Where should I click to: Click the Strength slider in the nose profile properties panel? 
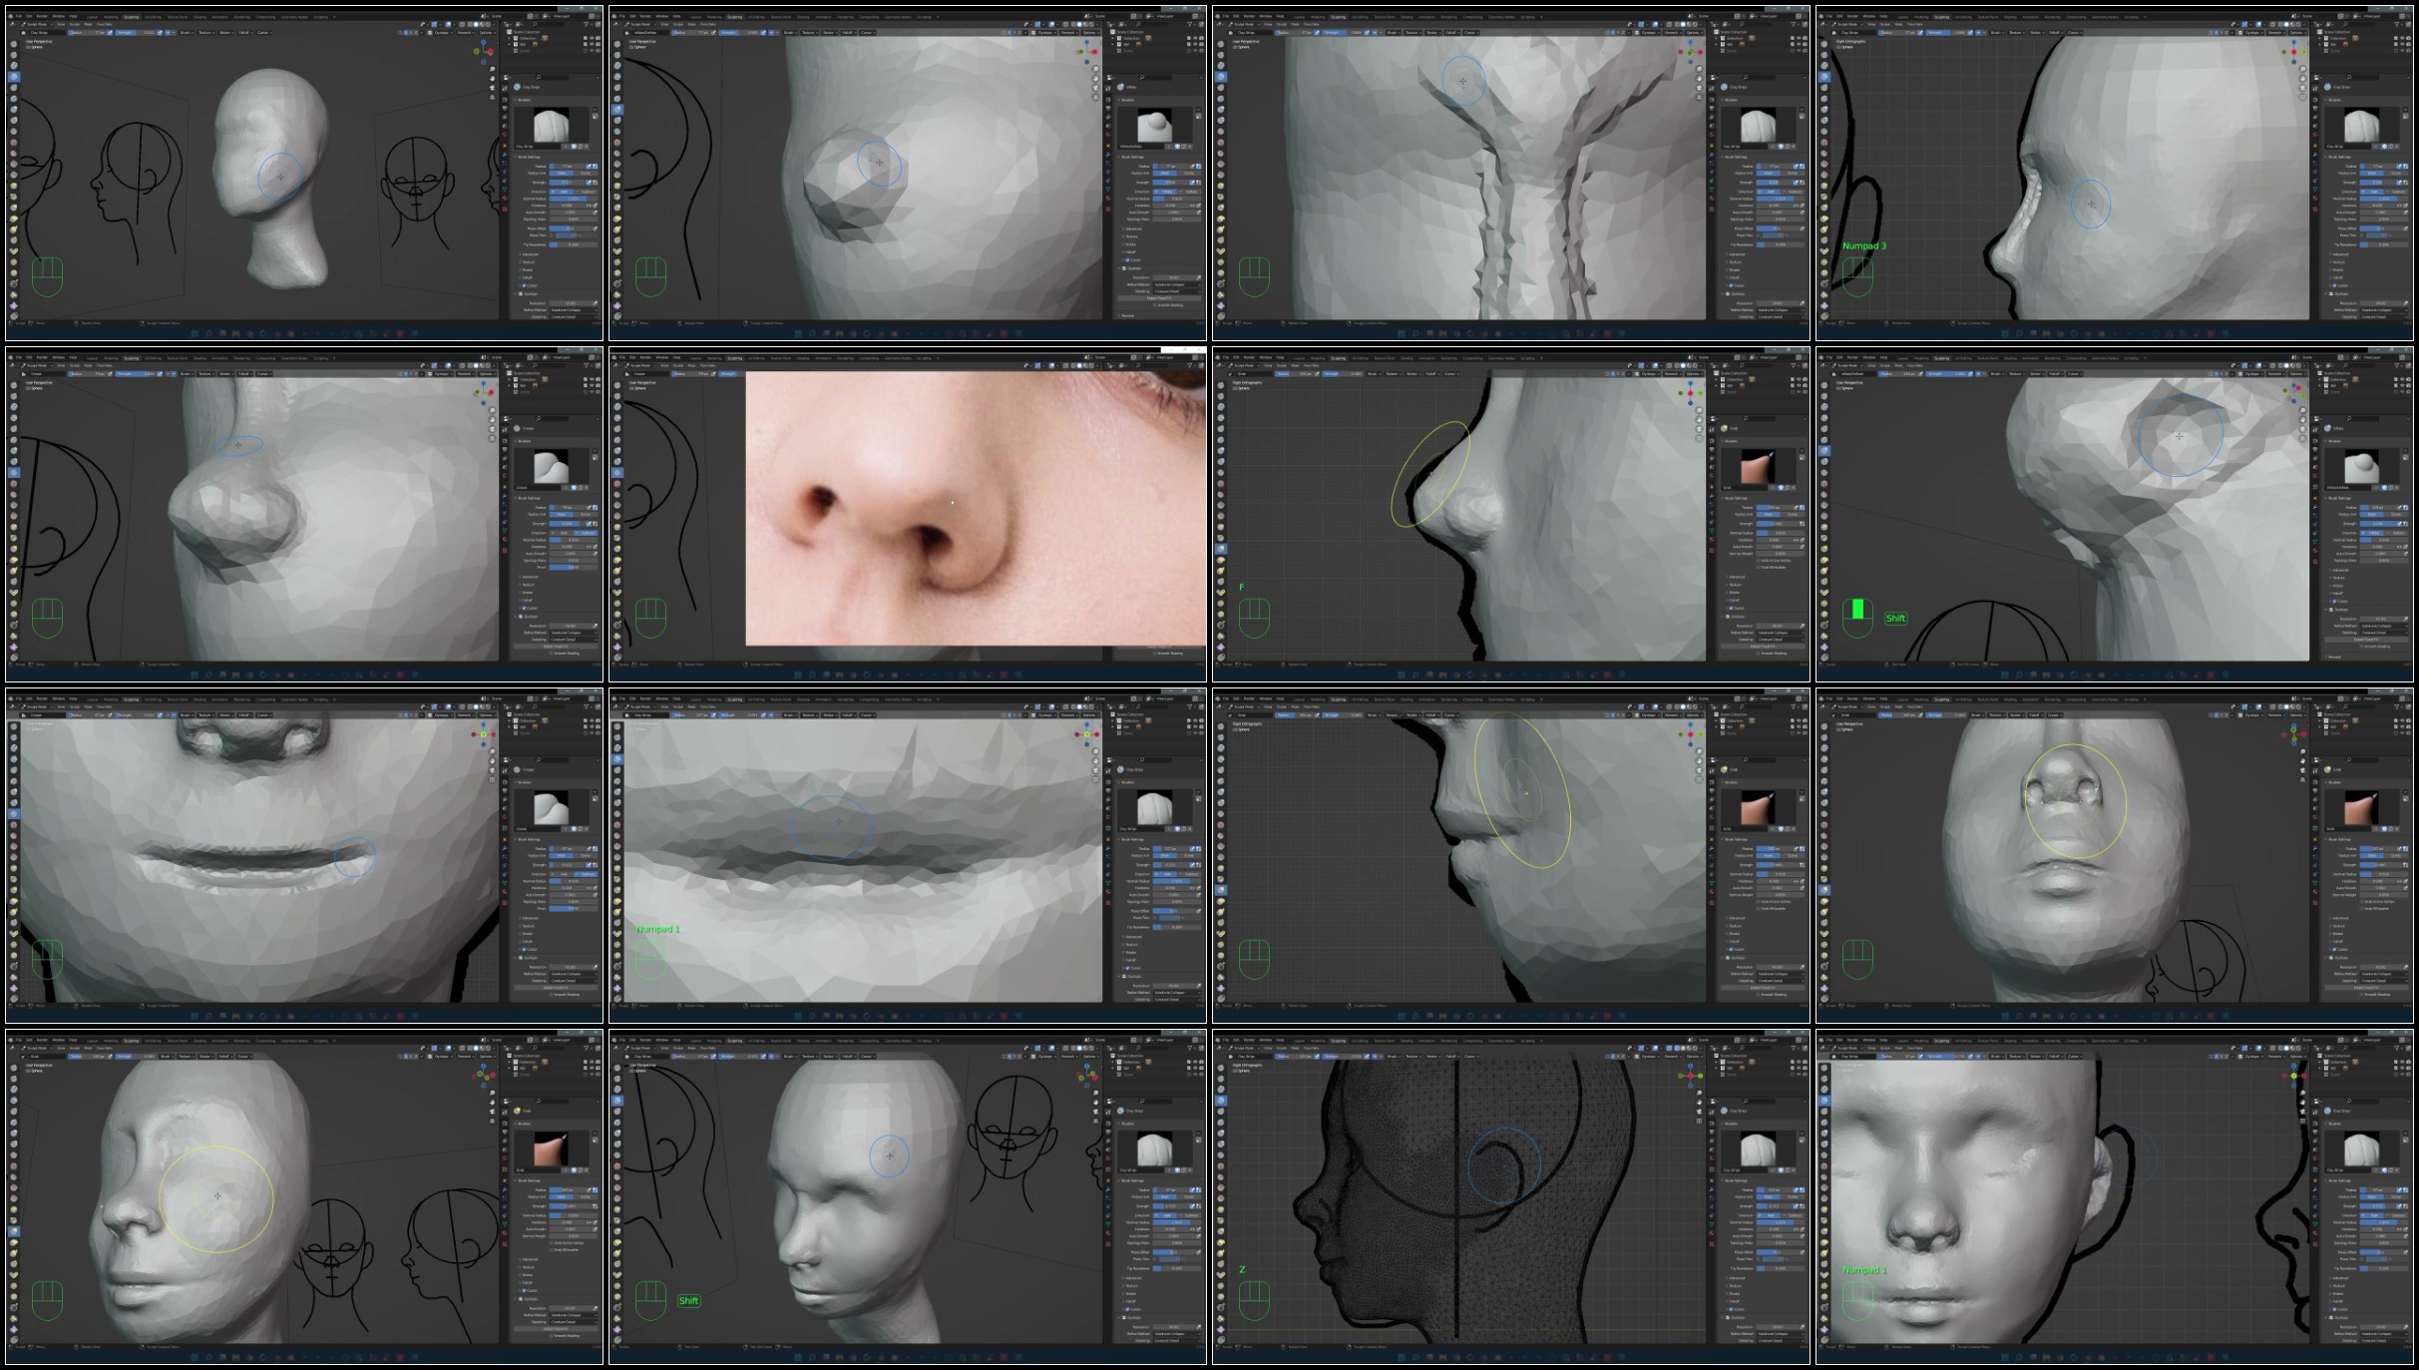(1777, 524)
